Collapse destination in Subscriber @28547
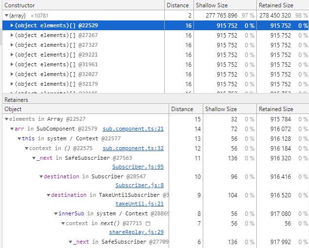Screen dimensions: 309x248 [41, 176]
